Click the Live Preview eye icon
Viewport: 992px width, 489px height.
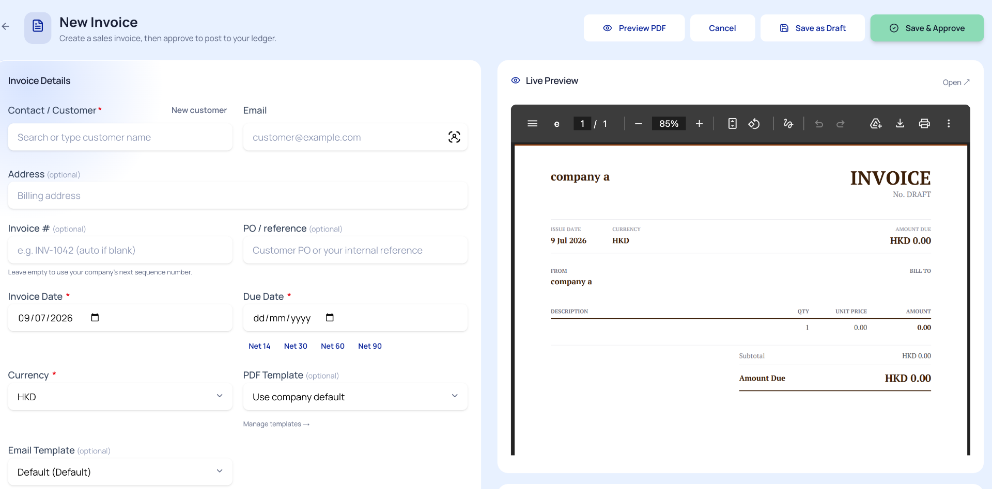click(516, 80)
